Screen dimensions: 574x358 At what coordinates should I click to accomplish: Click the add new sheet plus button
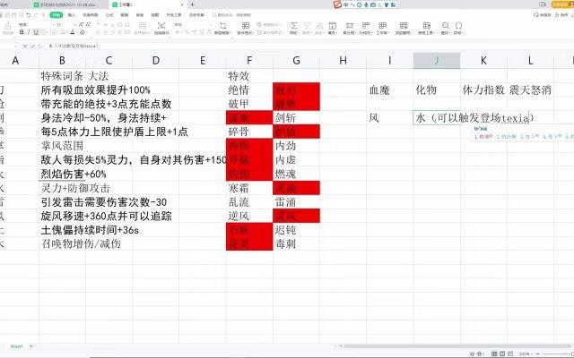(32, 345)
